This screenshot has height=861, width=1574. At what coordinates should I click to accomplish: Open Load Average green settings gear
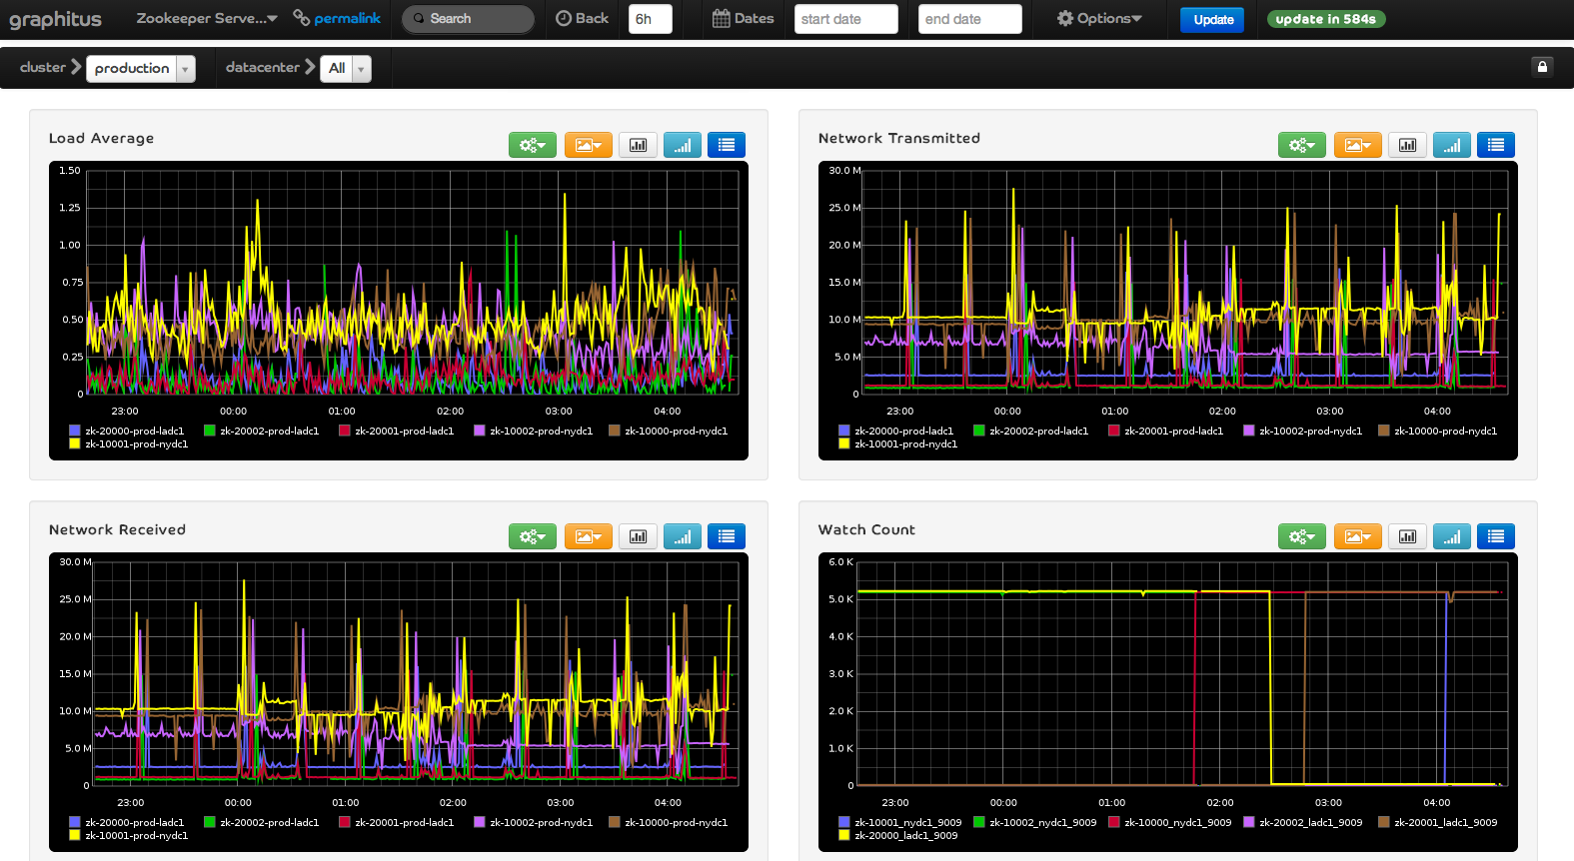coord(533,145)
